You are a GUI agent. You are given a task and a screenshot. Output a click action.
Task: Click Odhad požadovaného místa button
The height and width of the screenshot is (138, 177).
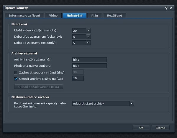(x=39, y=87)
